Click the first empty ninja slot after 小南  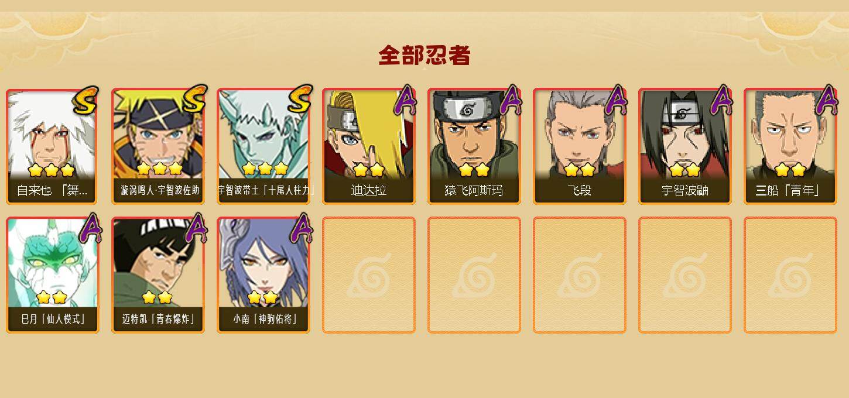[369, 275]
